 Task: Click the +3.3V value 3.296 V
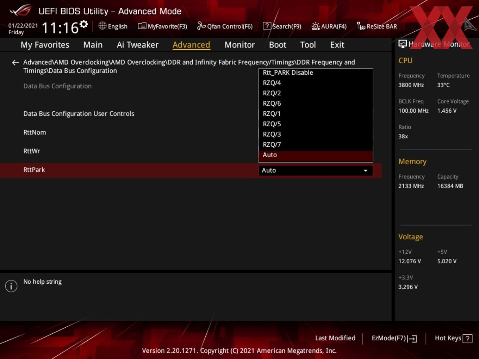pos(408,287)
